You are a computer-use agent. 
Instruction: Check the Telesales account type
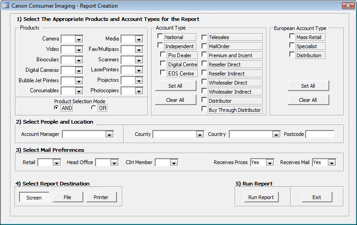tap(204, 37)
